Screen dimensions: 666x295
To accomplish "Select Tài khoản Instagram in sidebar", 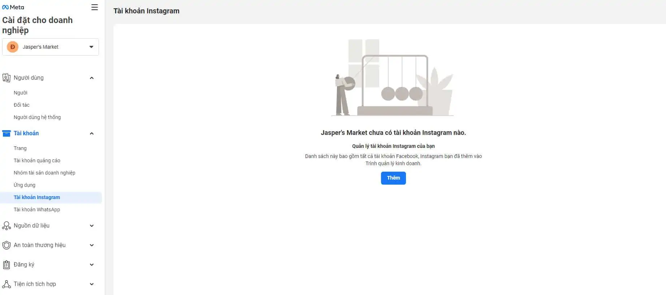I will point(51,197).
